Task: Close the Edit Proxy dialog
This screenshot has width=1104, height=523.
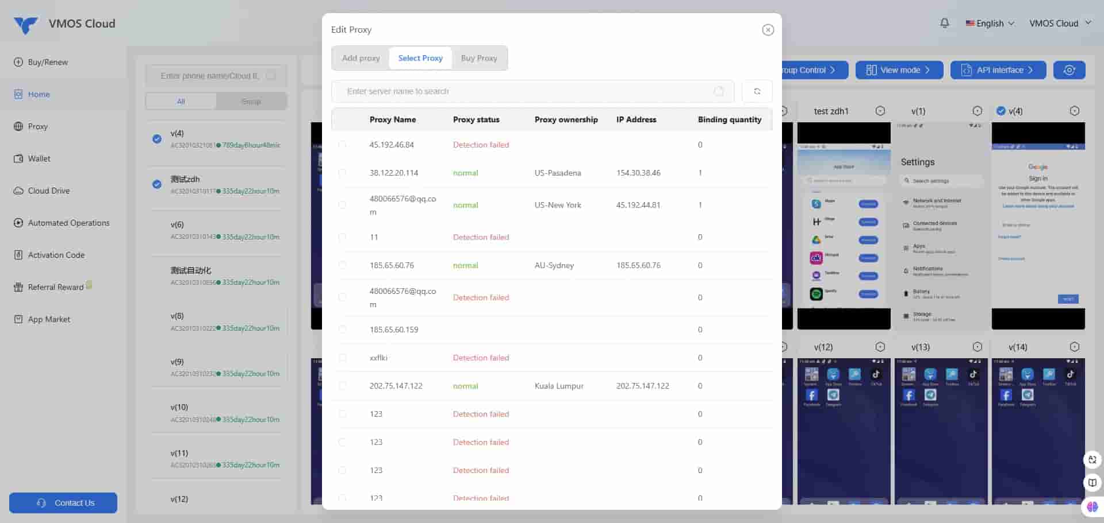Action: (768, 30)
